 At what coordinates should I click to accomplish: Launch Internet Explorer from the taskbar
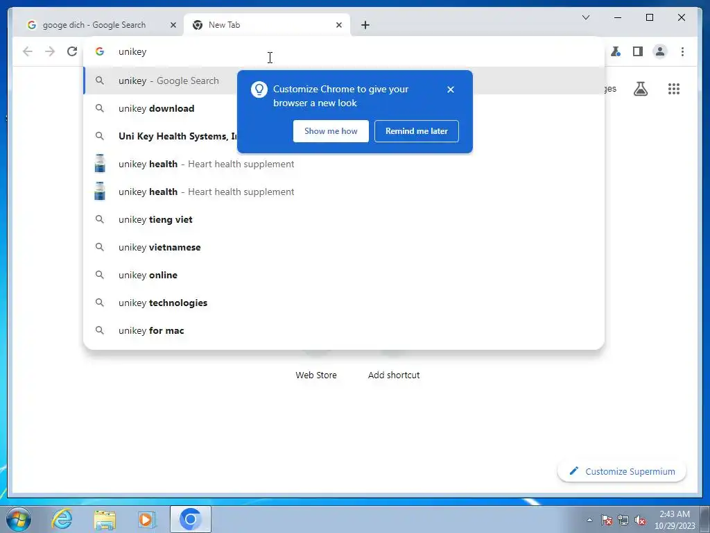pos(62,519)
